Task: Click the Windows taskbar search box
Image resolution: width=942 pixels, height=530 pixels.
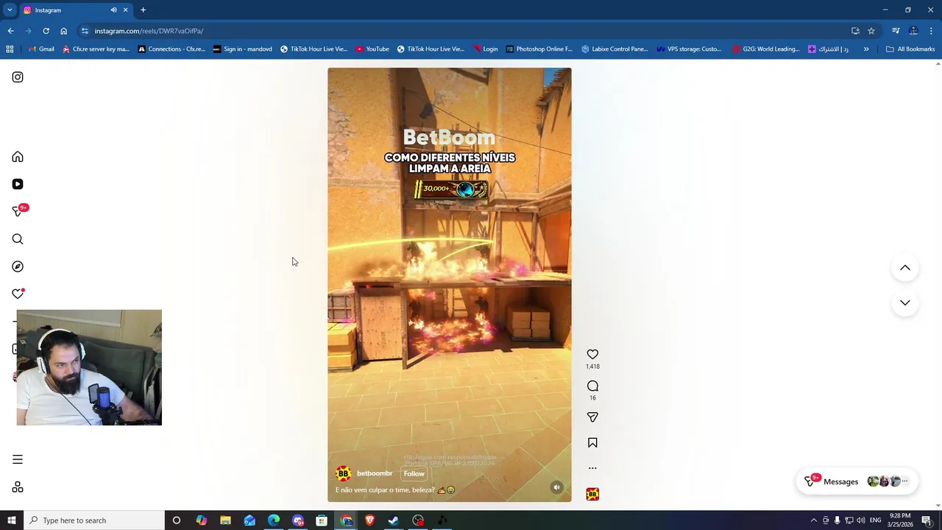Action: (93, 520)
